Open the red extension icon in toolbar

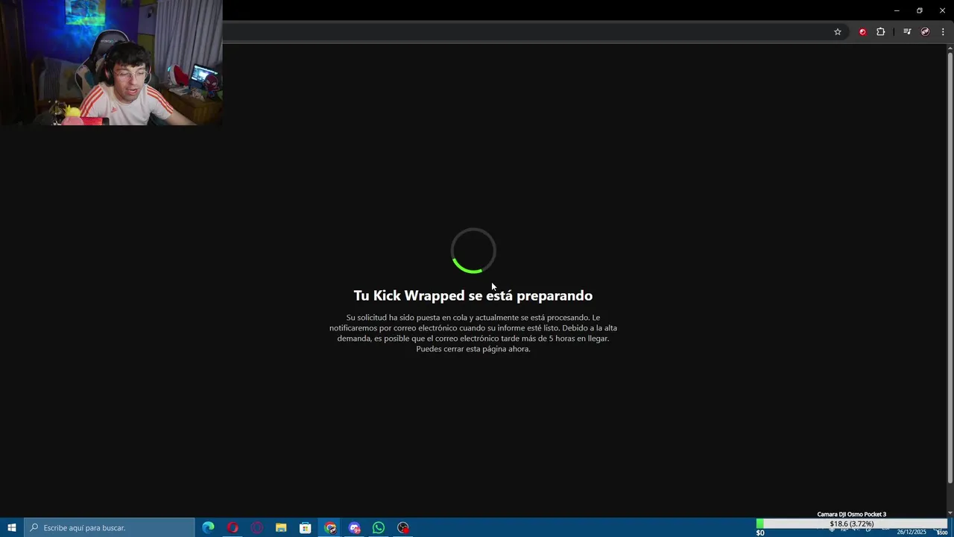[862, 32]
